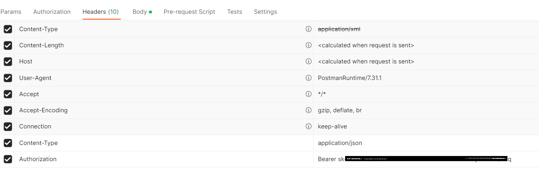Click the Authorization key field
539x169 pixels.
coord(164,159)
